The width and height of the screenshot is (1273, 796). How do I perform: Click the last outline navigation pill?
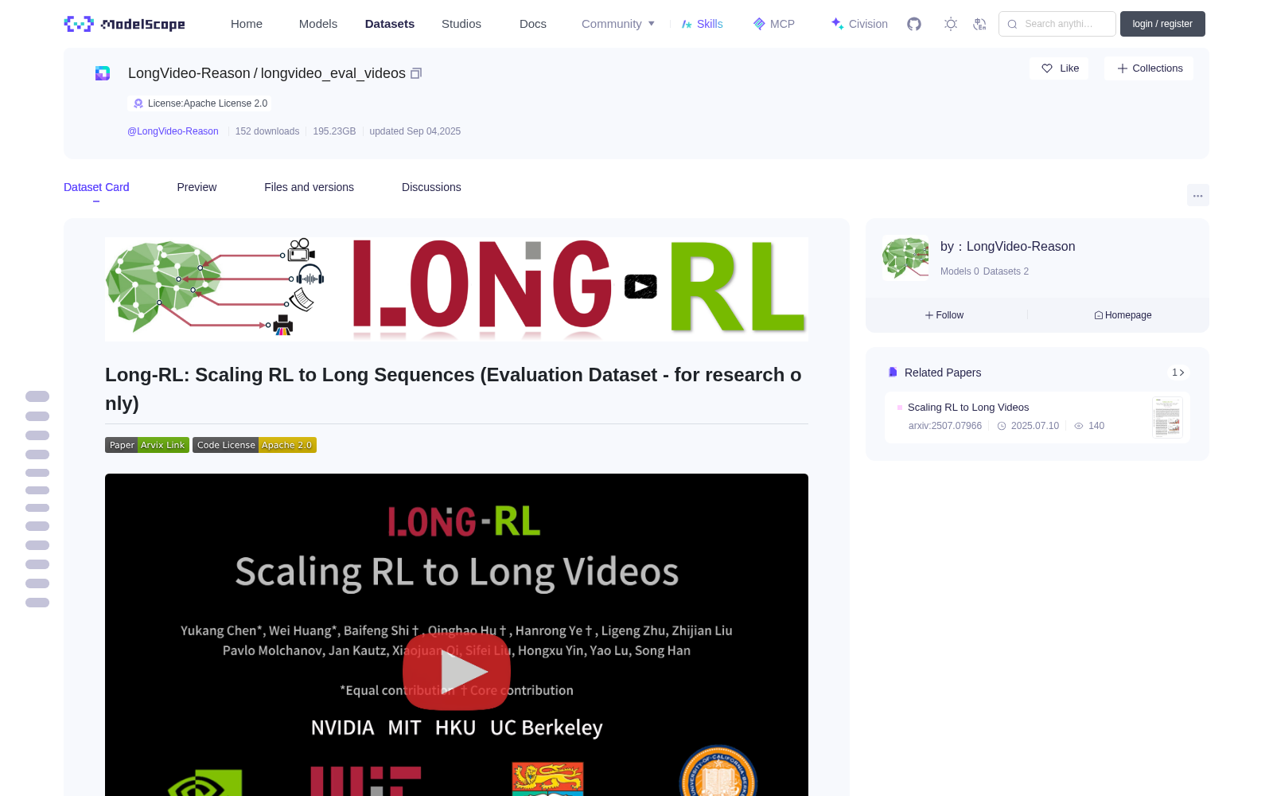(x=37, y=603)
